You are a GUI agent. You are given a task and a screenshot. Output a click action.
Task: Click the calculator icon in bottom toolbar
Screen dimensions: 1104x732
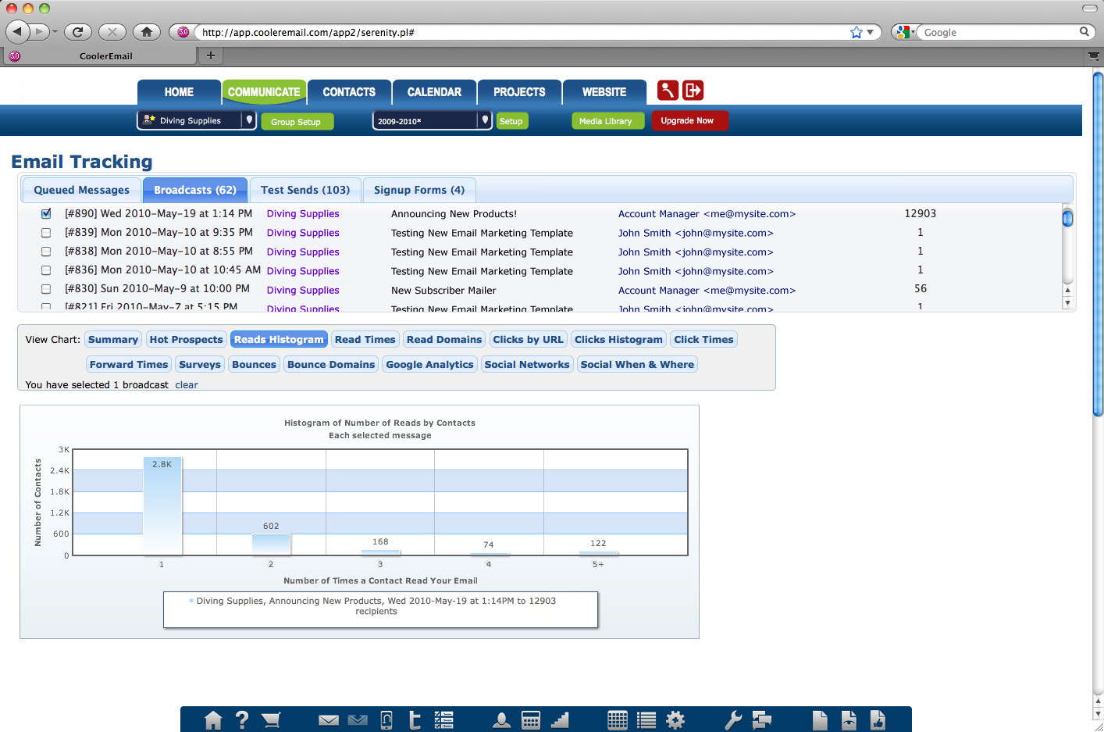click(x=531, y=720)
